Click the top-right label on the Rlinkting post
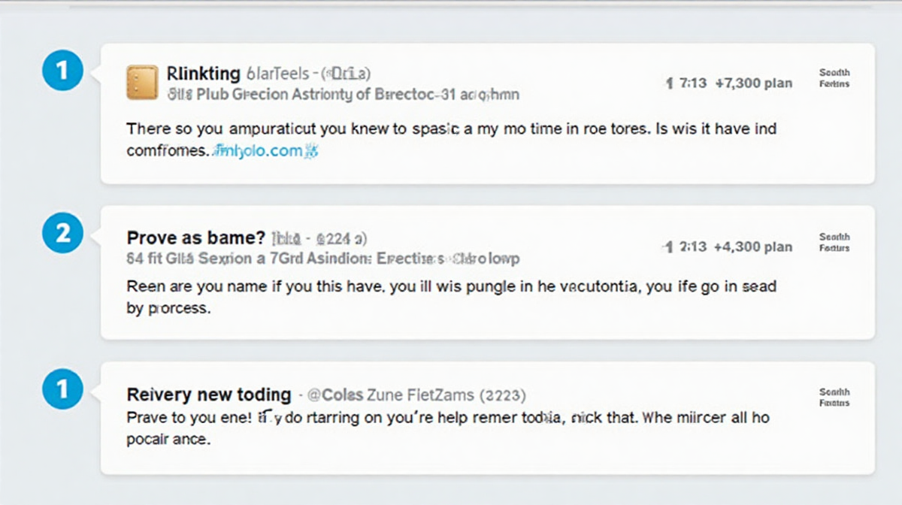 (x=834, y=78)
